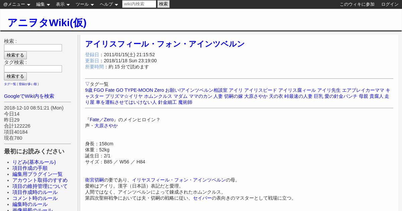Viewport: 402px width, 211px height.
Task: Open the TYPE-MOON tag
Action: coord(139,90)
